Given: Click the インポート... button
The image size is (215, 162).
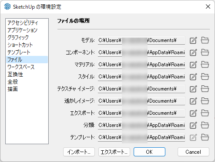Looking at the screenshot, I should click(79, 152).
